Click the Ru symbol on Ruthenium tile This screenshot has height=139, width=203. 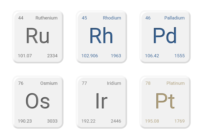pyautogui.click(x=38, y=36)
